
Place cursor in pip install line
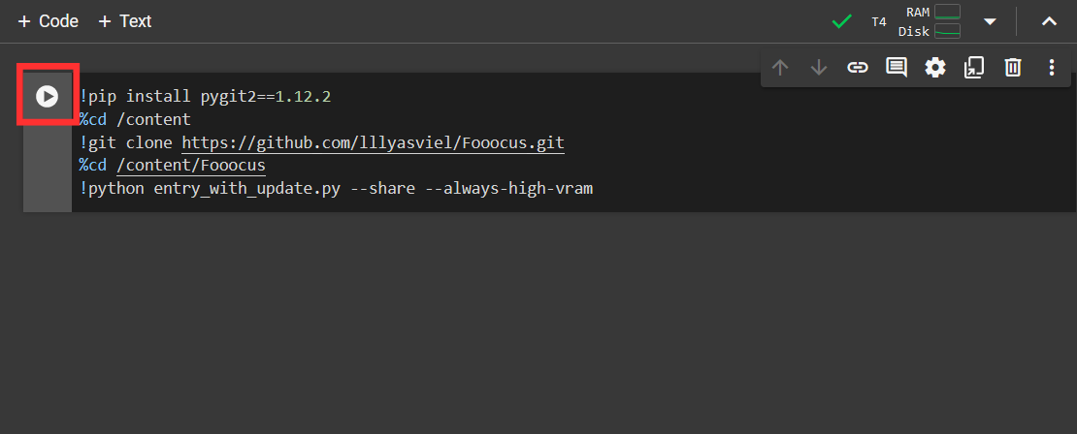pyautogui.click(x=205, y=97)
